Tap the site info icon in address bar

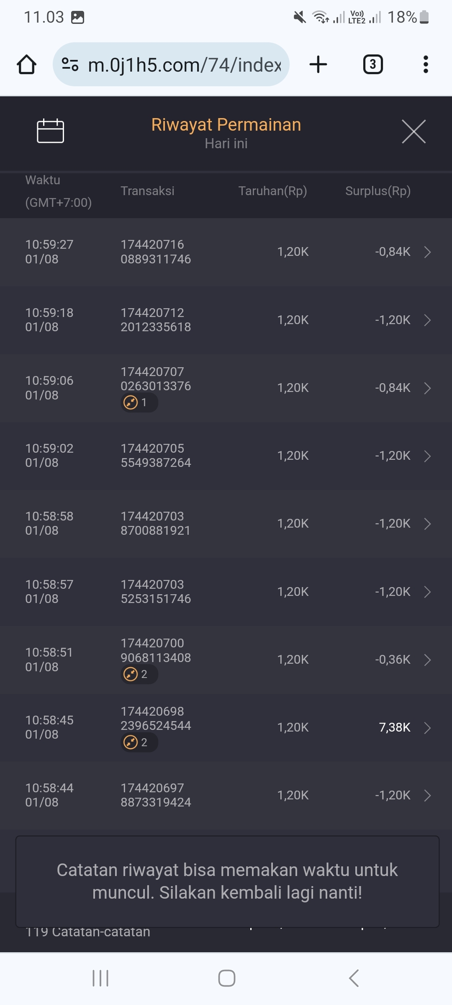(x=70, y=64)
